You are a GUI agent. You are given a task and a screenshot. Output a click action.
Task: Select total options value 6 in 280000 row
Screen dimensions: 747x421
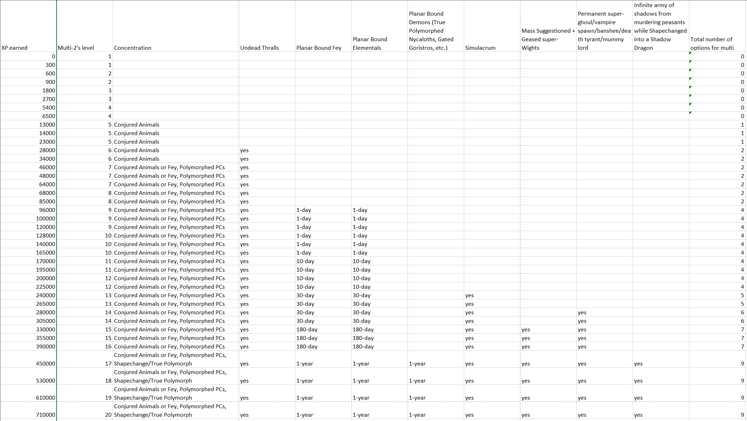point(718,312)
